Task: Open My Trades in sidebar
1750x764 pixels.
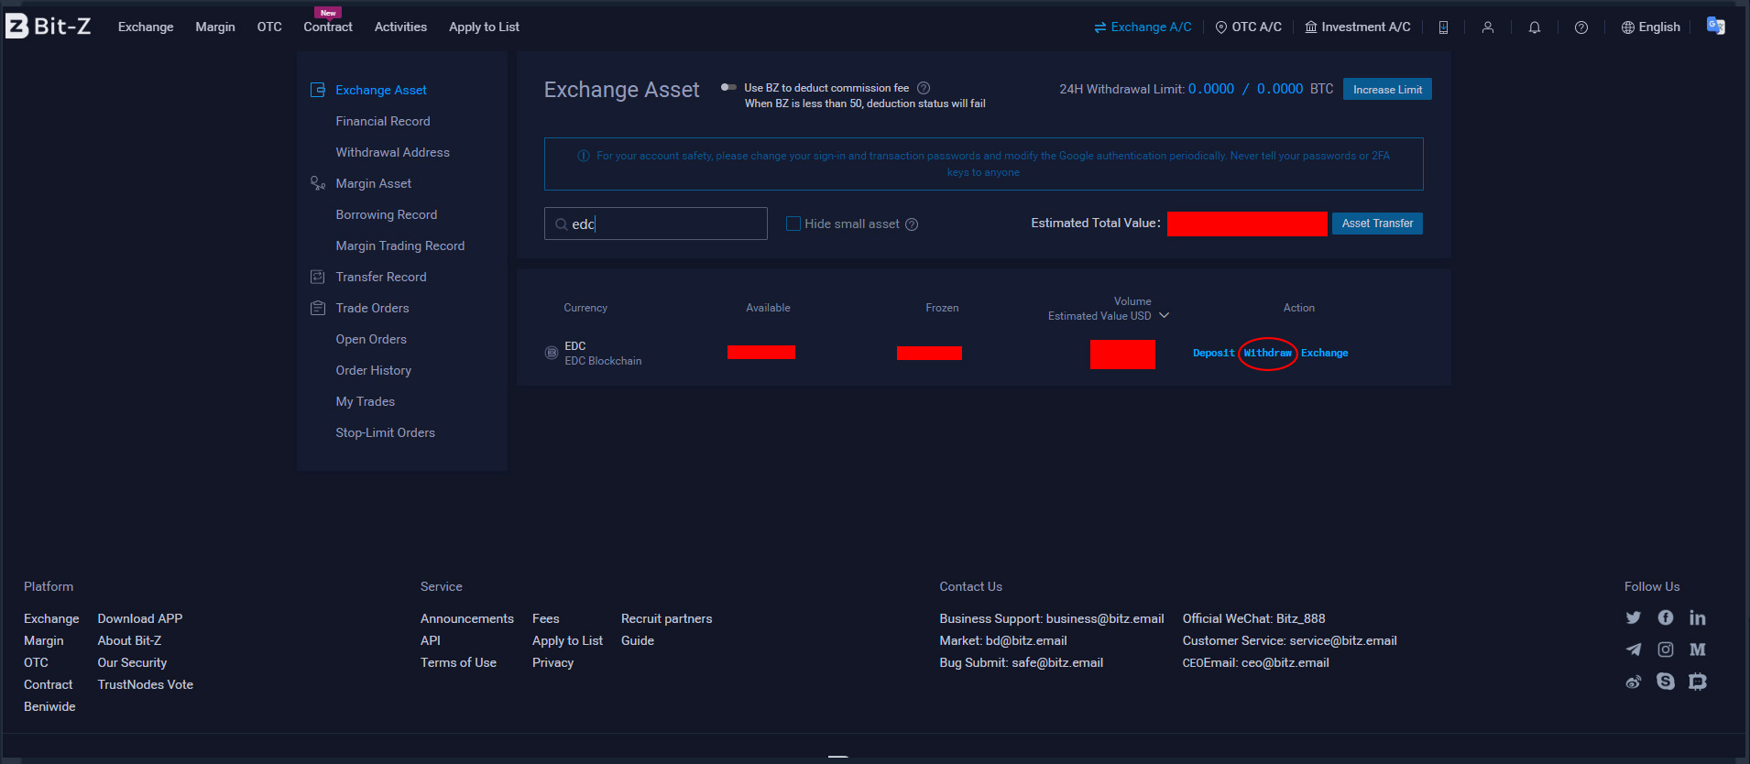Action: click(366, 401)
